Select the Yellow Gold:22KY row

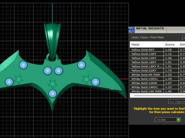(x=157, y=71)
